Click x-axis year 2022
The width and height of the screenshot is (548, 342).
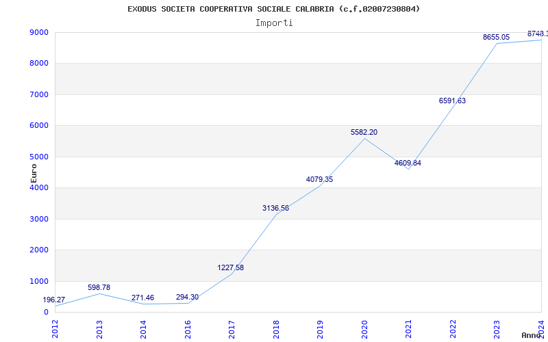pos(453,330)
